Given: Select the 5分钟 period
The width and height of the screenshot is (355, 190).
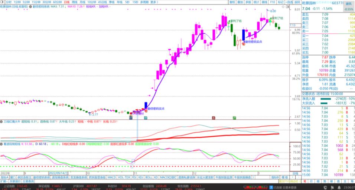Looking at the screenshot, I should [26, 2].
